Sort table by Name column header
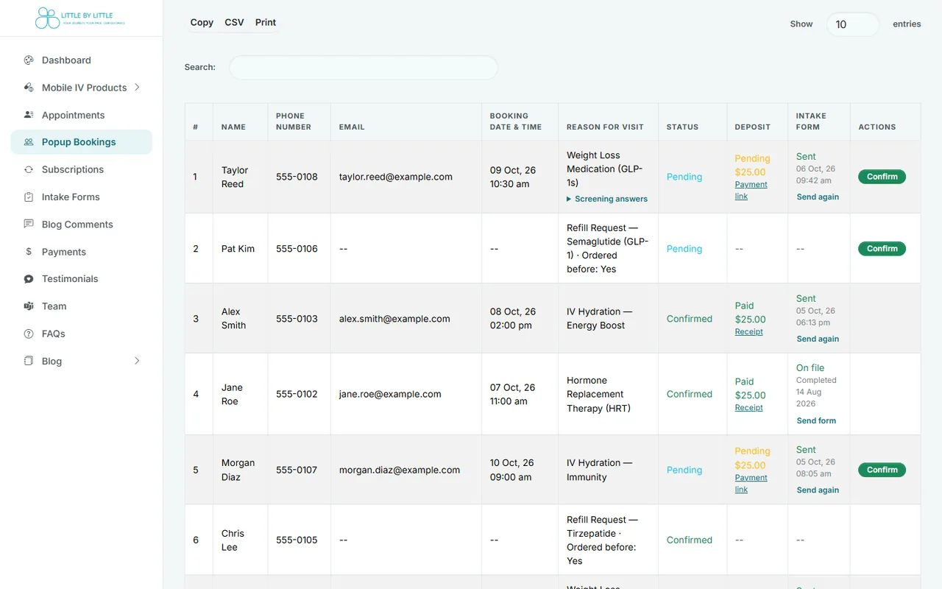 point(240,121)
